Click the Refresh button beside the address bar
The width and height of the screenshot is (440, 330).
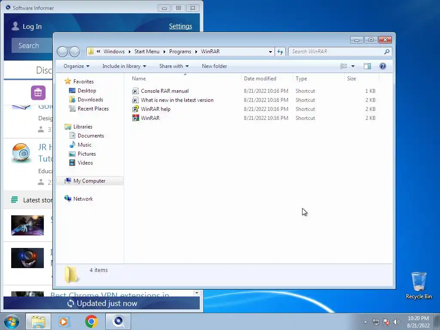pyautogui.click(x=280, y=52)
